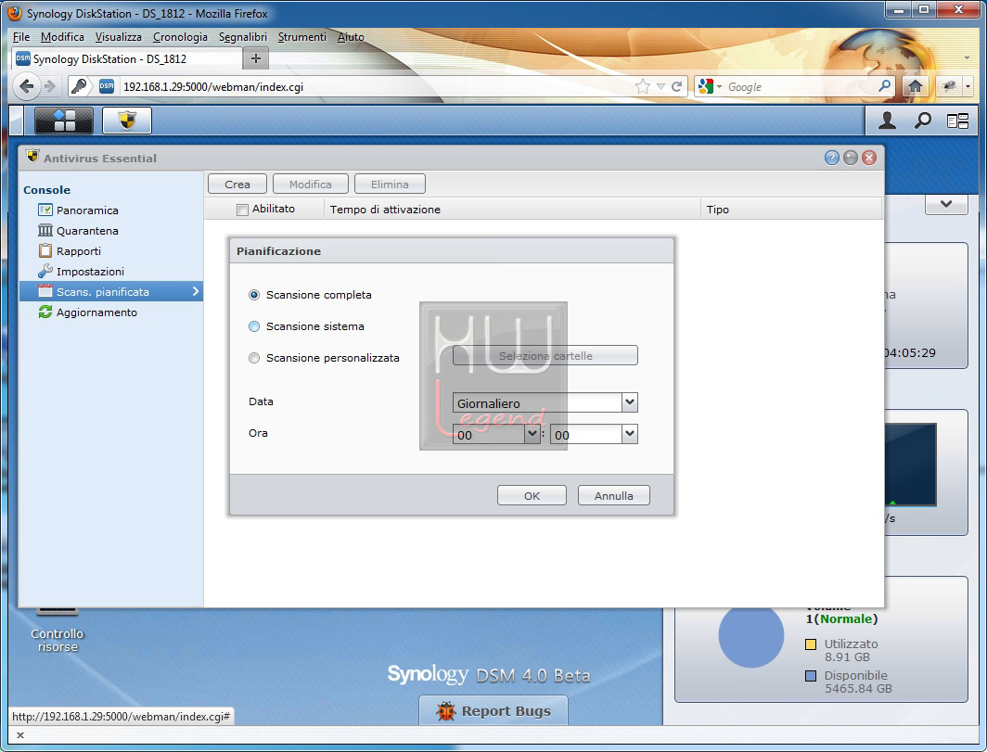The image size is (987, 752).
Task: Click the Google search magnifier icon
Action: coord(884,85)
